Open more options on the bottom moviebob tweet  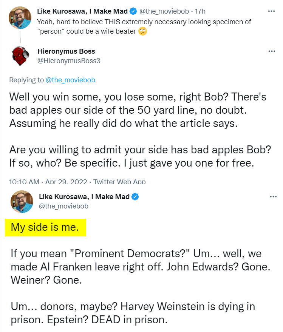tap(273, 197)
